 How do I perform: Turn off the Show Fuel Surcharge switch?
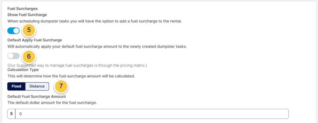point(14,31)
